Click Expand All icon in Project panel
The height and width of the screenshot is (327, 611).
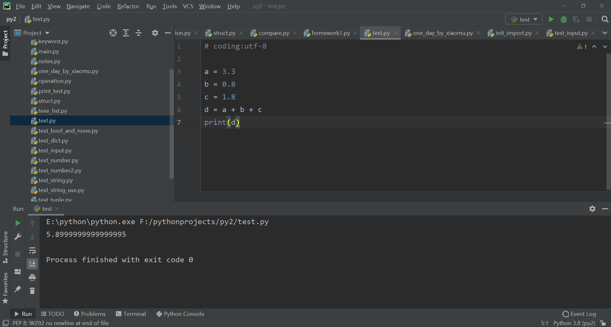(x=126, y=33)
